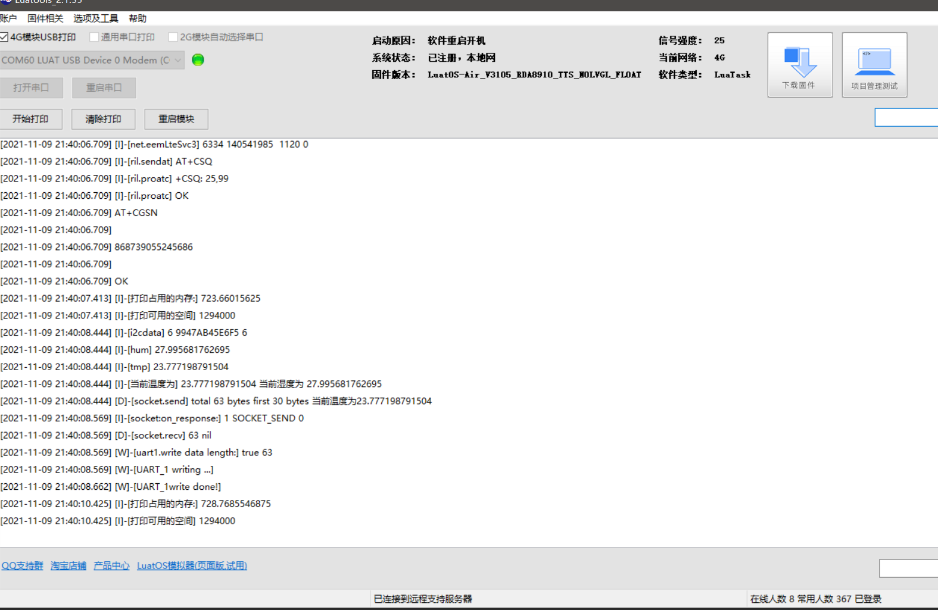938x610 pixels.
Task: Click the search input field above the log
Action: pyautogui.click(x=906, y=117)
